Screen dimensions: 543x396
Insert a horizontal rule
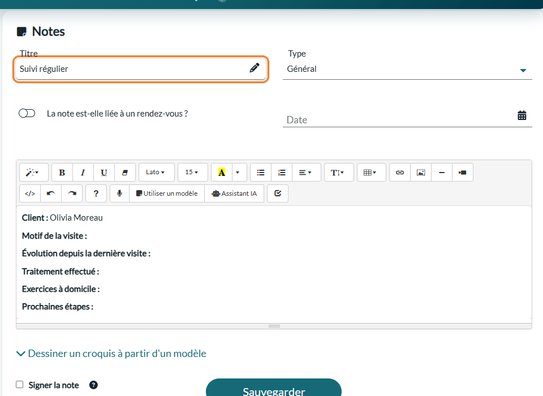tap(442, 173)
